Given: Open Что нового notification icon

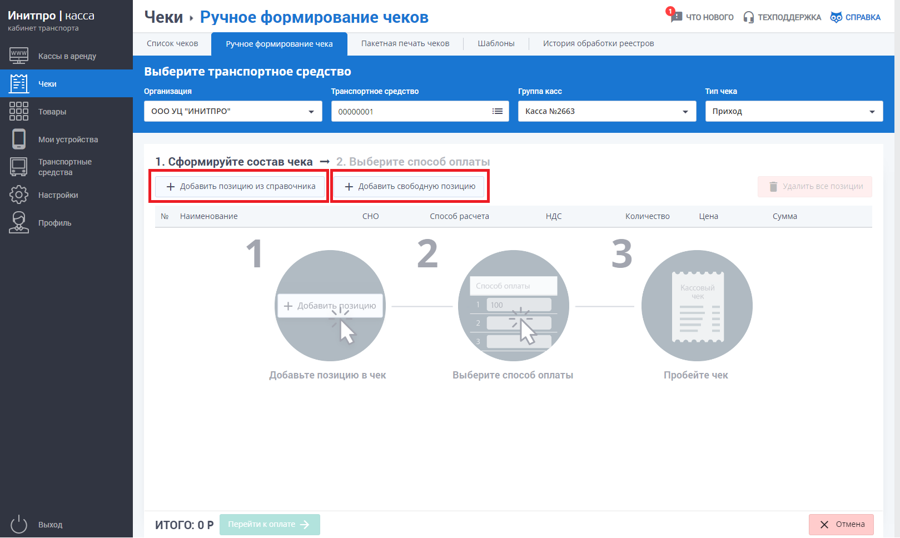Looking at the screenshot, I should tap(674, 15).
